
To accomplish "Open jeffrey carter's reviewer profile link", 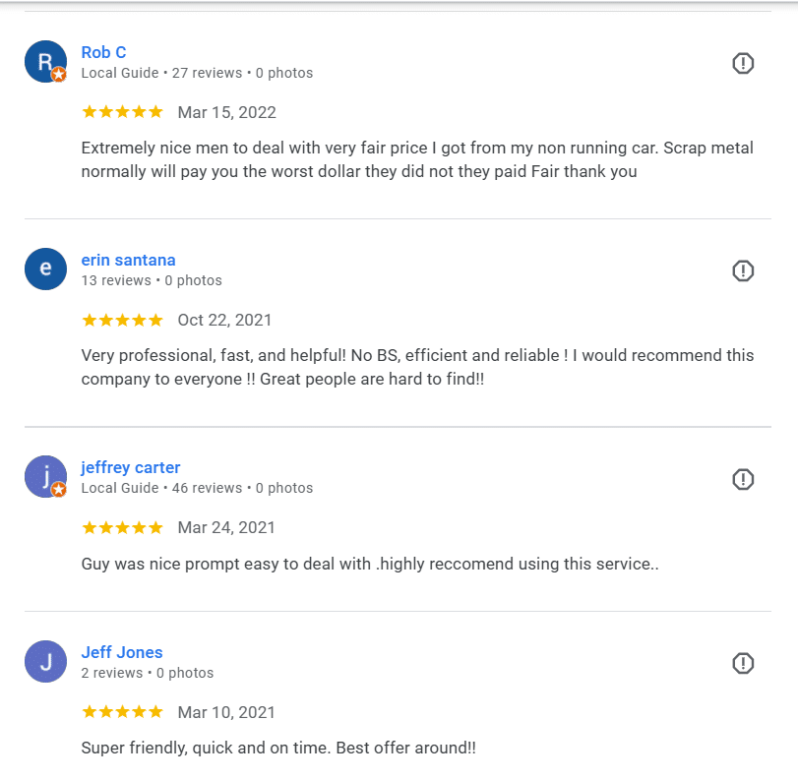I will (130, 467).
